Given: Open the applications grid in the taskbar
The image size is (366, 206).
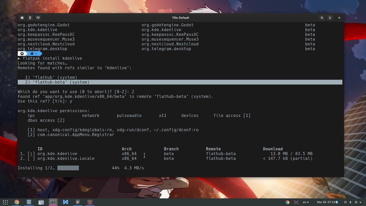Looking at the screenshot, I should pos(5,202).
